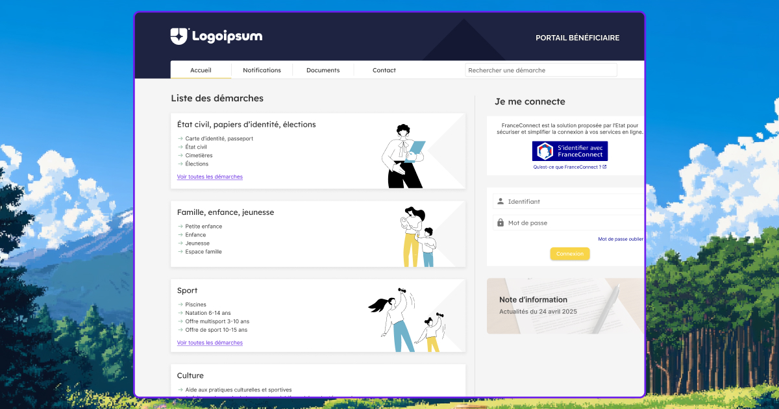Screen dimensions: 779x409
Task: Click the Rechercher une démarche search field
Action: point(541,69)
